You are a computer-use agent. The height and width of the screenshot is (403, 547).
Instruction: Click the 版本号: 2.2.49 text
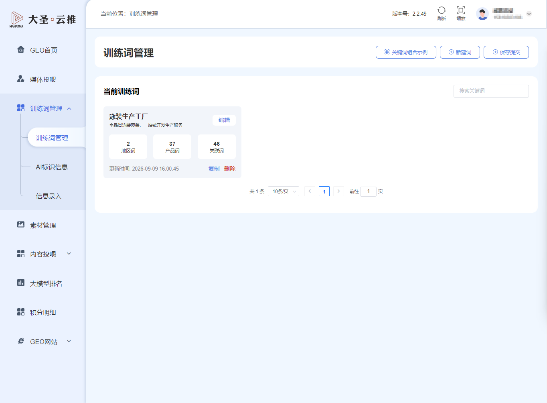click(x=409, y=14)
